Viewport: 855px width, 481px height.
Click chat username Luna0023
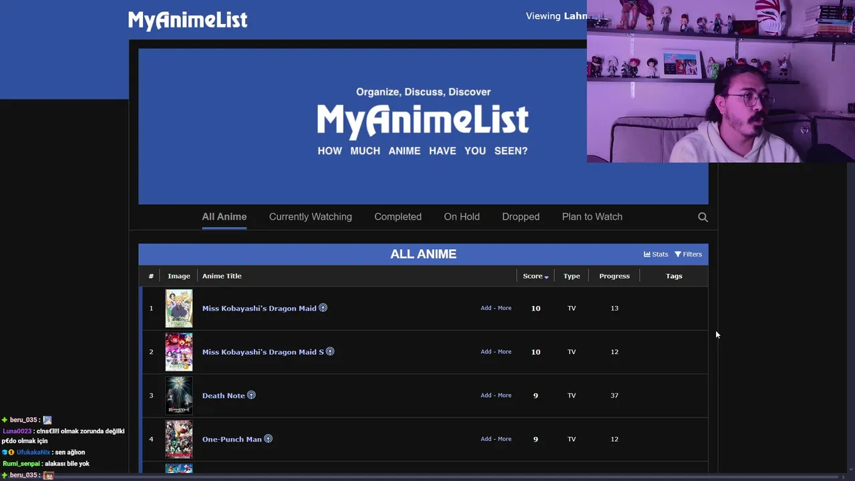pos(17,431)
